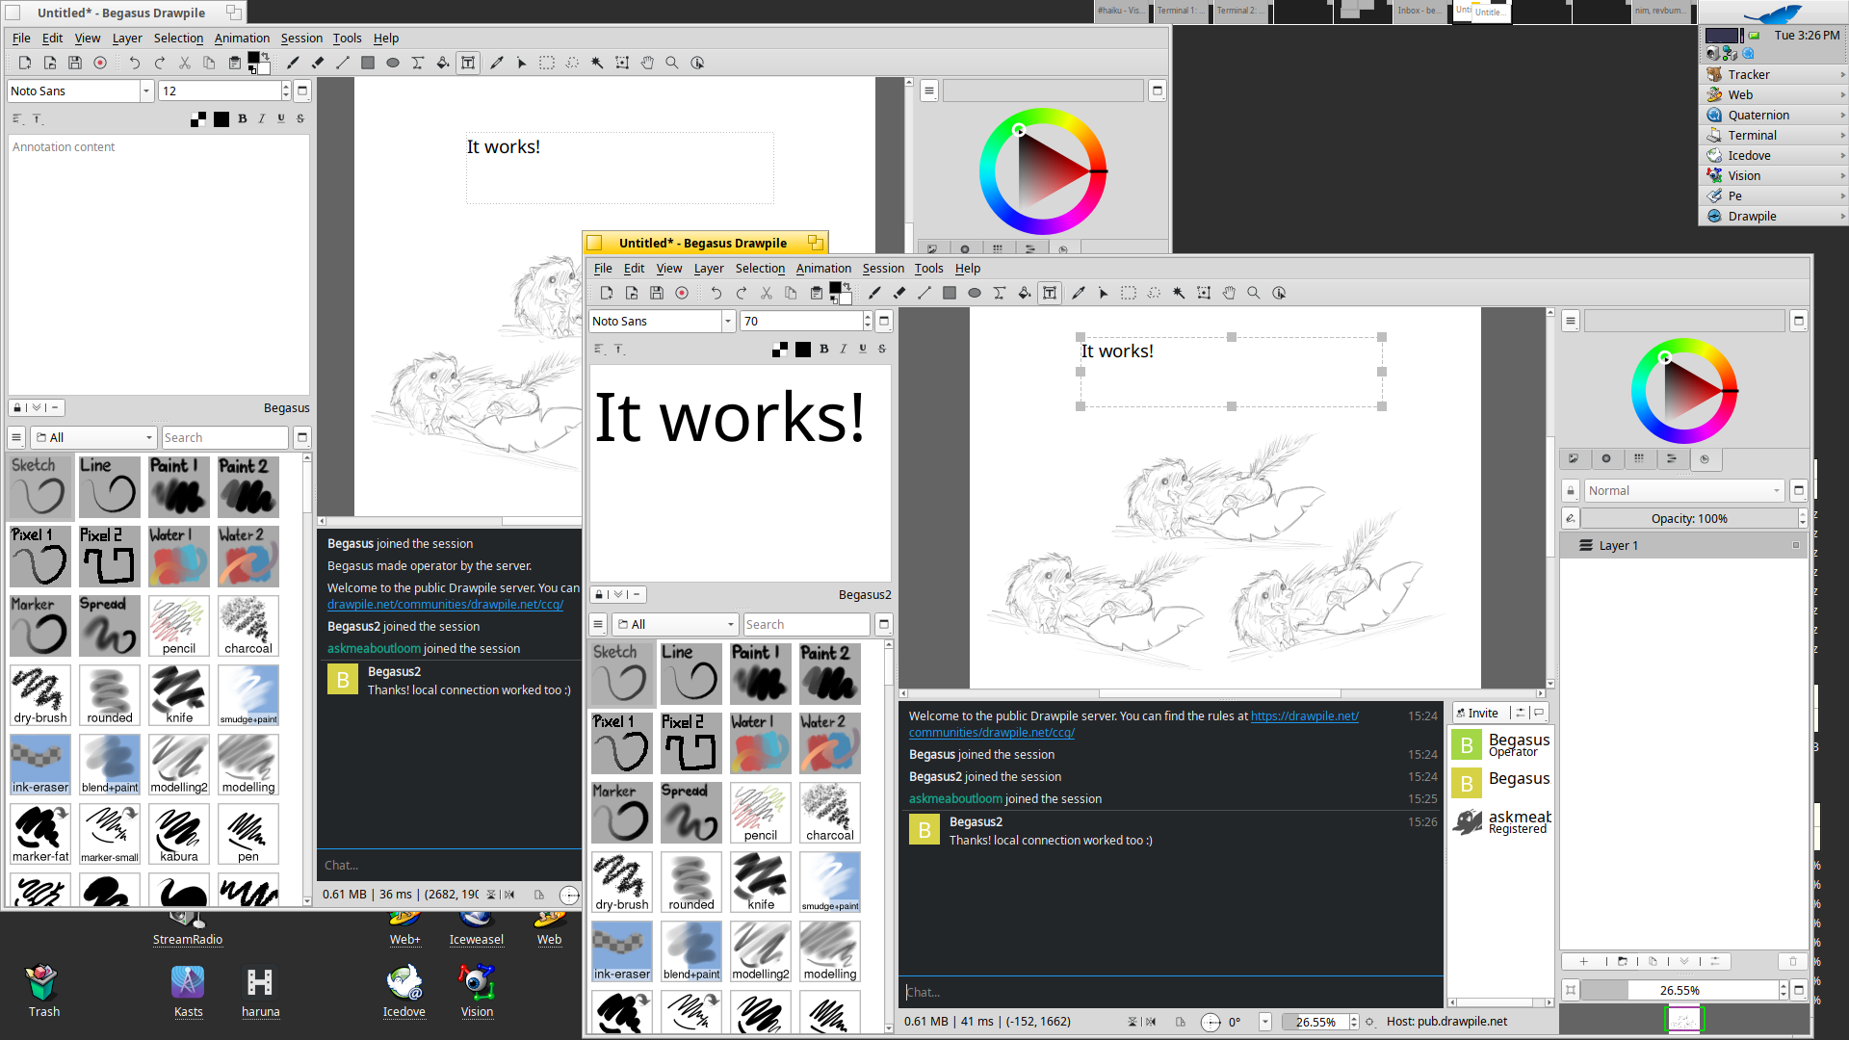The width and height of the screenshot is (1849, 1040).
Task: Open the Animation menu in front window
Action: pyautogui.click(x=823, y=269)
